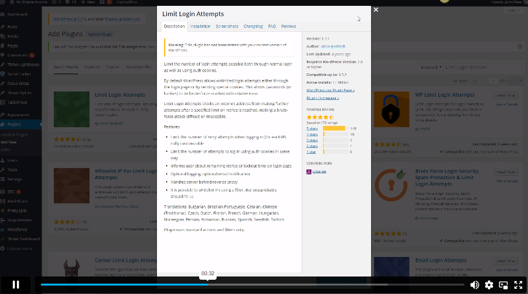Switch to the Installation tab
This screenshot has height=294, width=528.
200,26
